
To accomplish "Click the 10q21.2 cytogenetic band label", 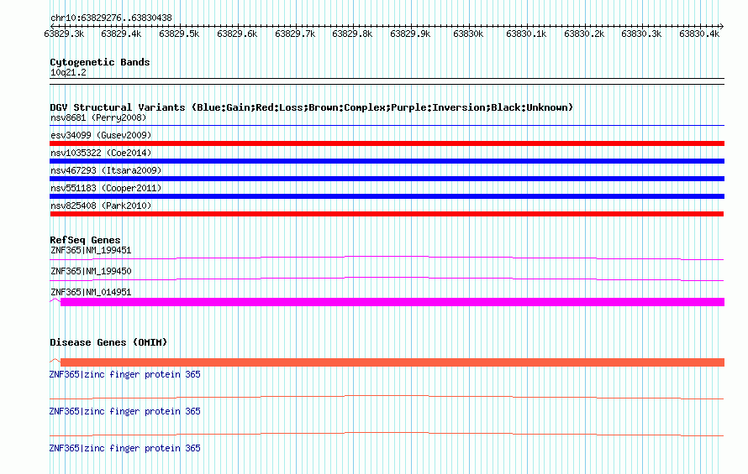I will pyautogui.click(x=68, y=72).
